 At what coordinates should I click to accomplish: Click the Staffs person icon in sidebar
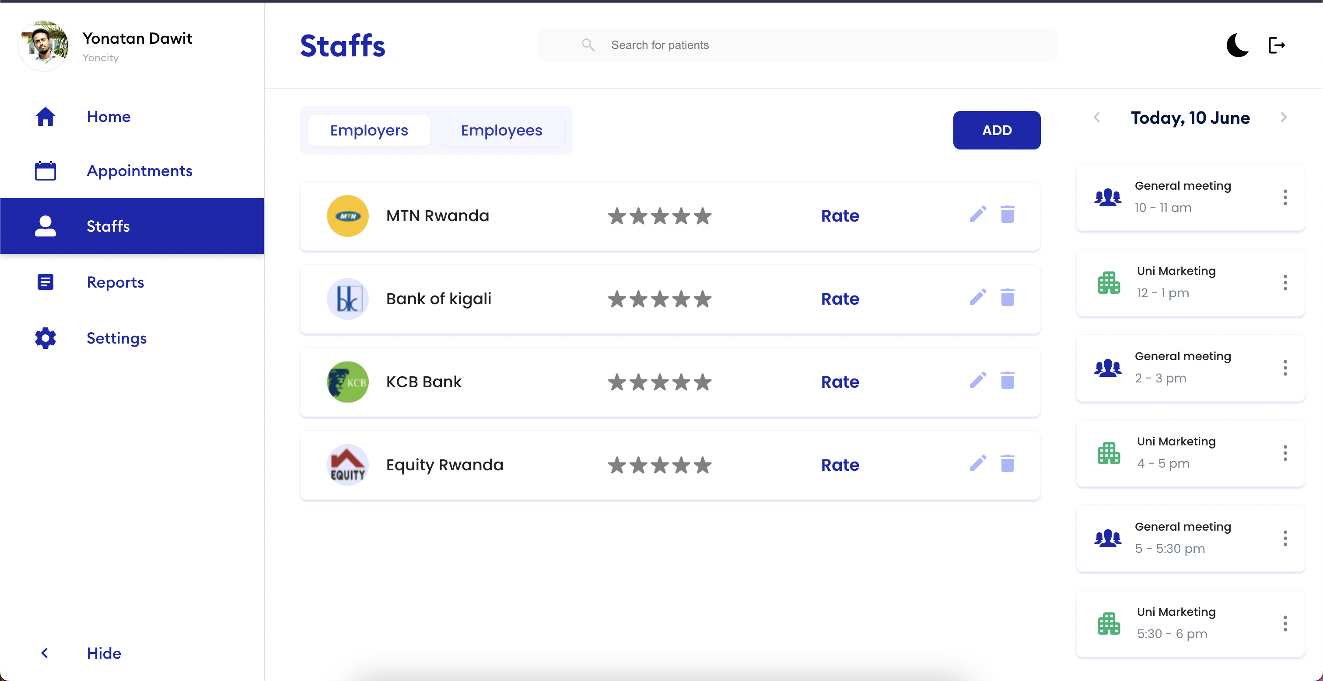pyautogui.click(x=45, y=226)
